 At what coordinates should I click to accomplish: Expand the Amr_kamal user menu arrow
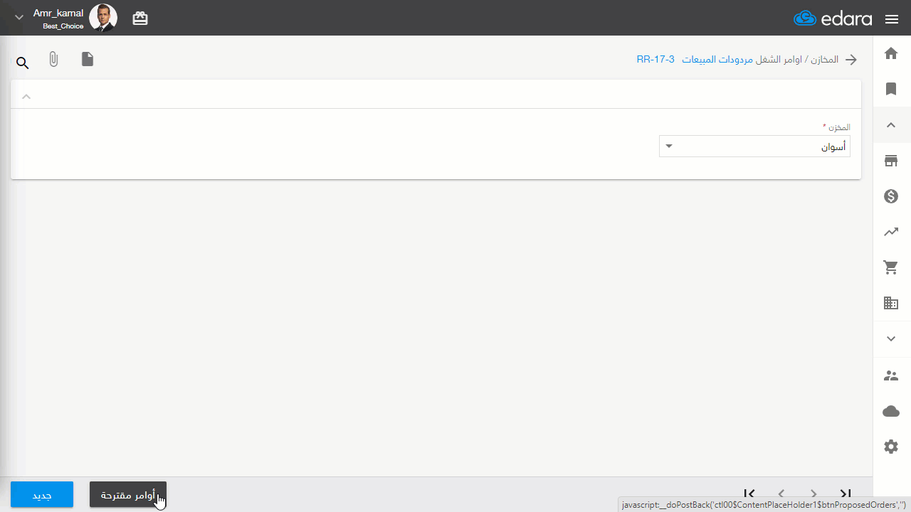pyautogui.click(x=19, y=18)
